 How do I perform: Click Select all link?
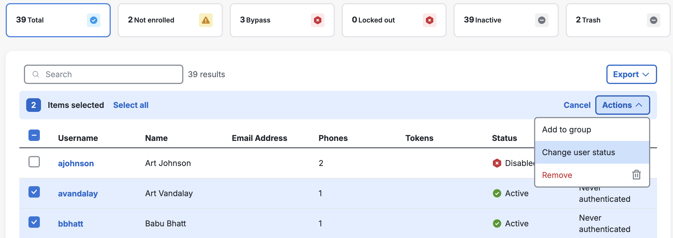[131, 105]
